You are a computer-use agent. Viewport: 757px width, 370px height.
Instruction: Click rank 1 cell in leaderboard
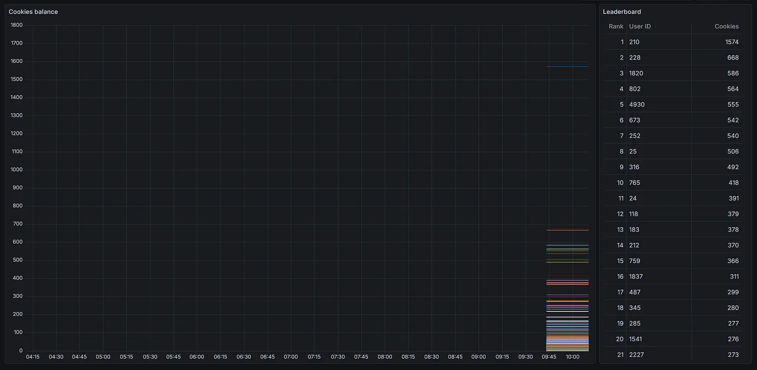point(615,42)
